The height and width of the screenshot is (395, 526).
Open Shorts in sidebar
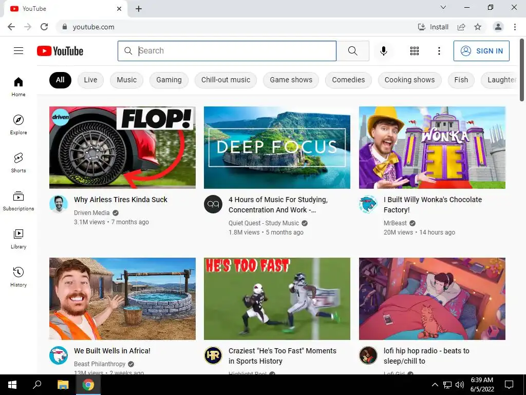coord(18,163)
